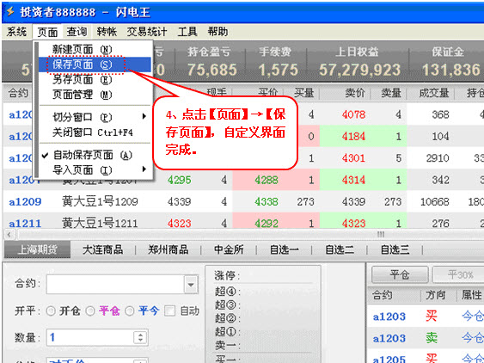Sort by 卖价 column header
This screenshot has width=484, height=363.
355,93
